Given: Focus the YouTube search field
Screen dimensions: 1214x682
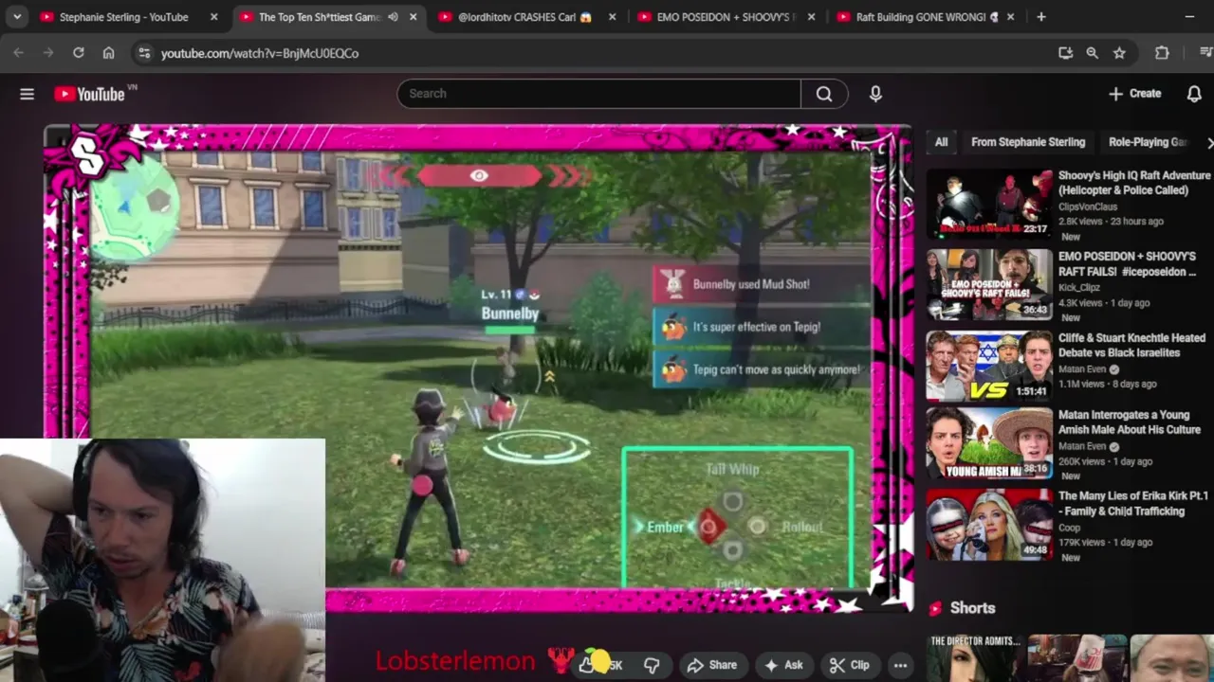Looking at the screenshot, I should (x=599, y=94).
